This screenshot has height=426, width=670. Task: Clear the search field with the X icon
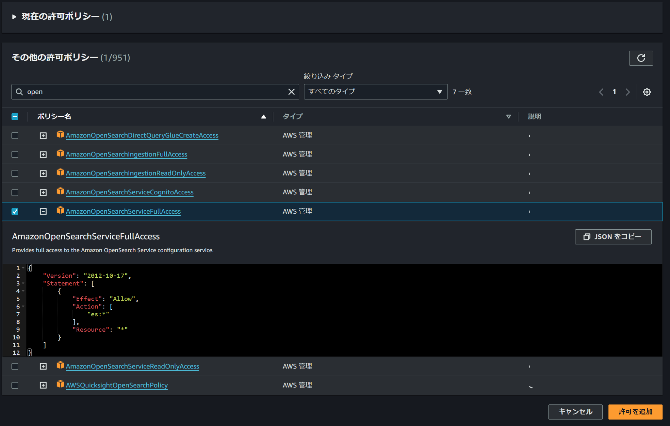tap(291, 92)
